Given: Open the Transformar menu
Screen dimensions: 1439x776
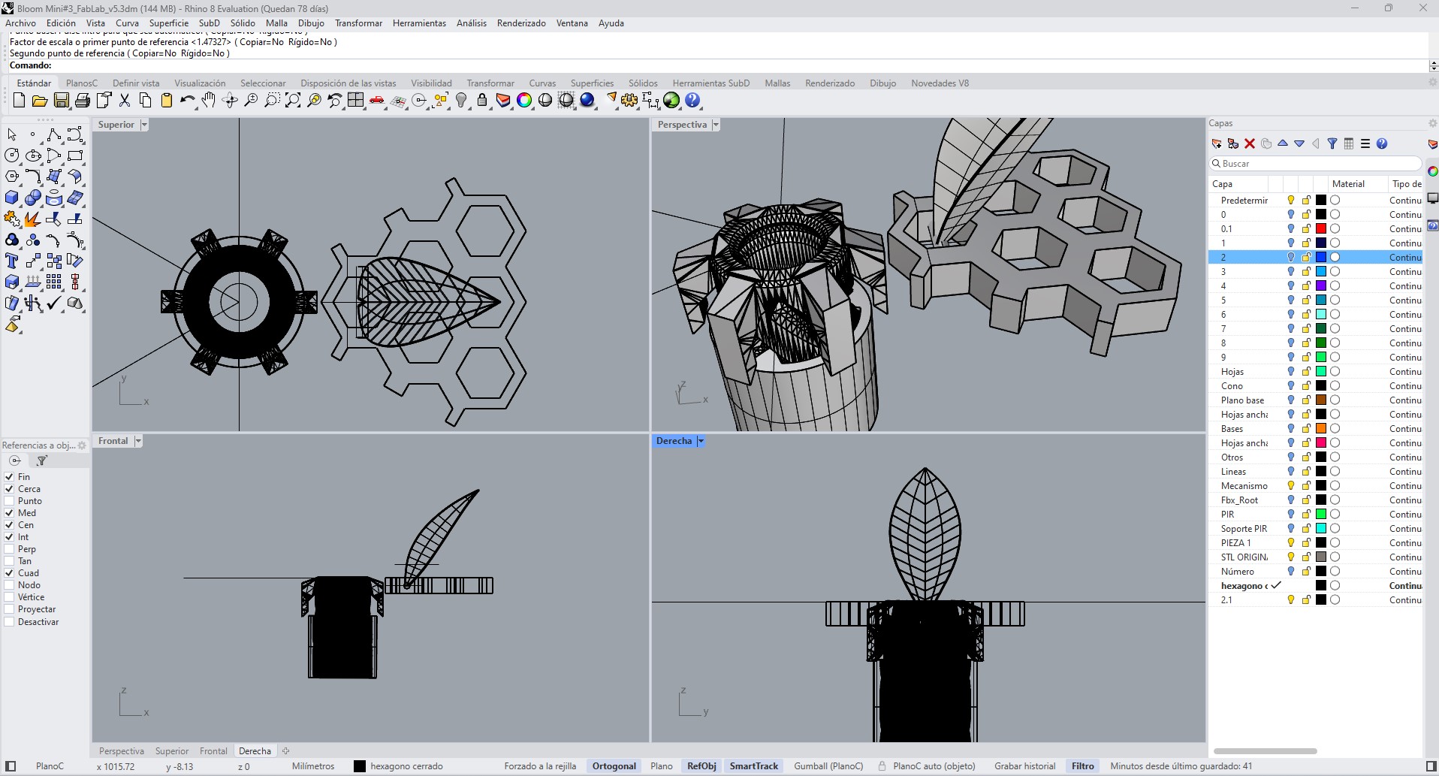Looking at the screenshot, I should point(358,23).
